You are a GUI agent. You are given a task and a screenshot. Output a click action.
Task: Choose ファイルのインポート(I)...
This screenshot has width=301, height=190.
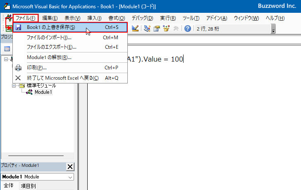coord(70,38)
